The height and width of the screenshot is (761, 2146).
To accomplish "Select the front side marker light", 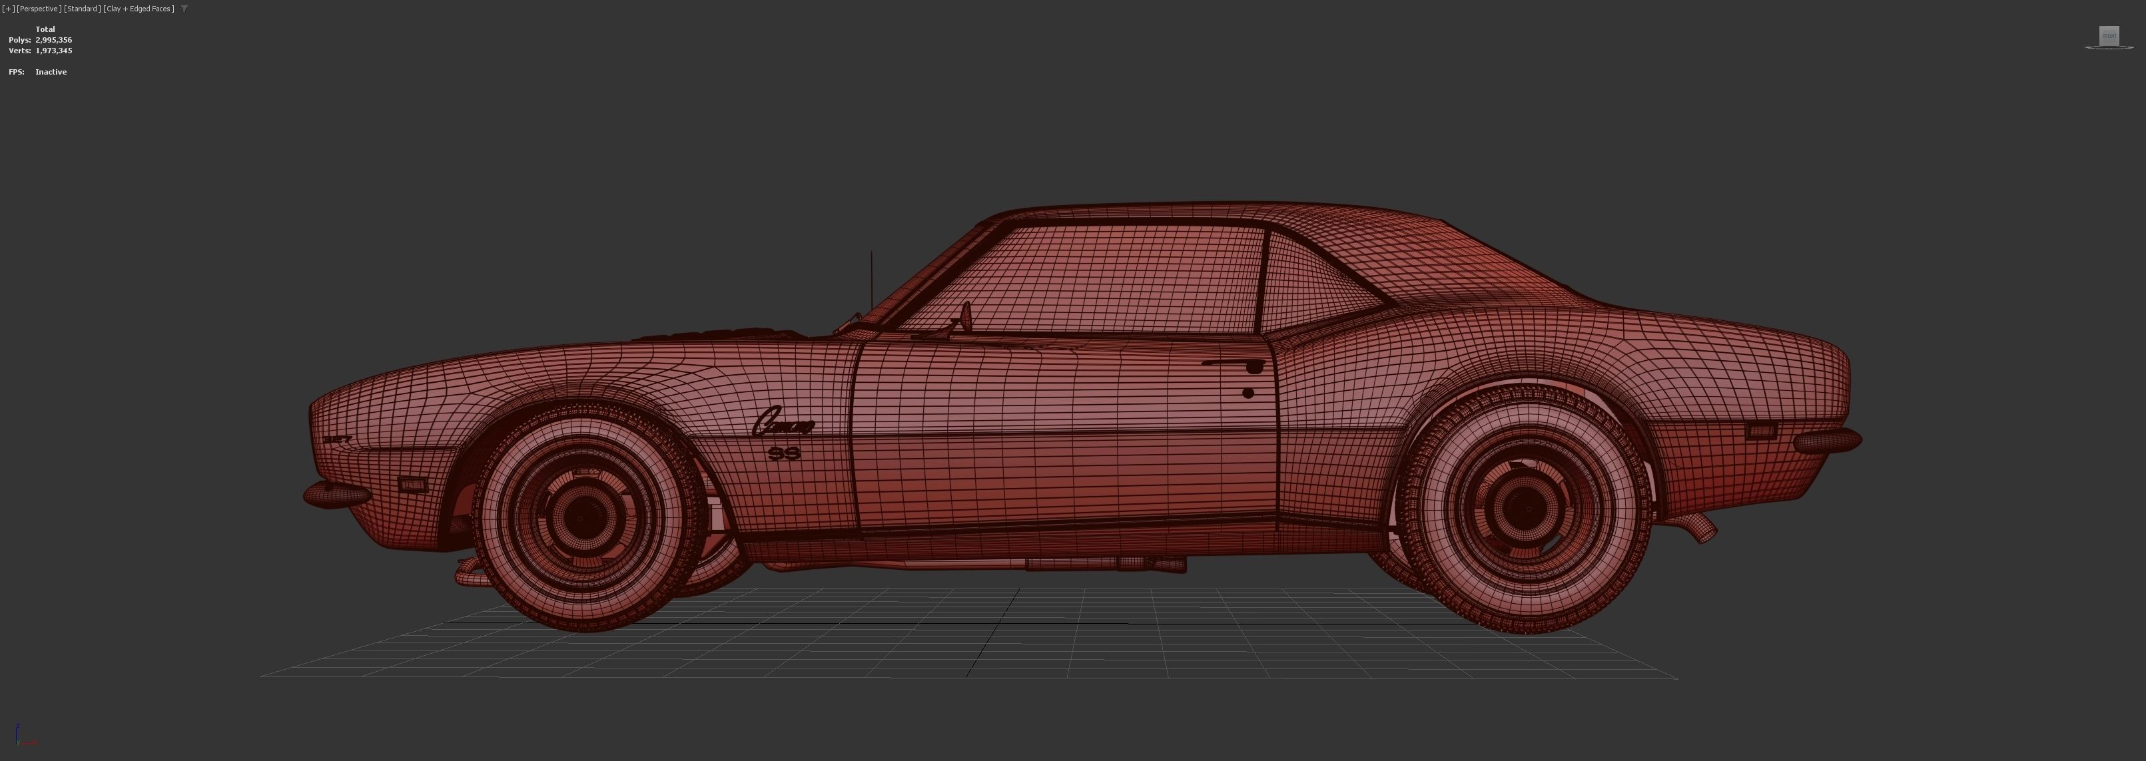I will (x=412, y=484).
